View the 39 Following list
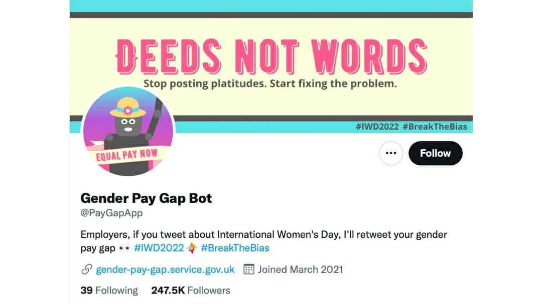 109,290
